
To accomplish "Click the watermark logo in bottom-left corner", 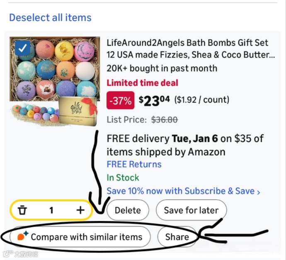I will click(8, 254).
